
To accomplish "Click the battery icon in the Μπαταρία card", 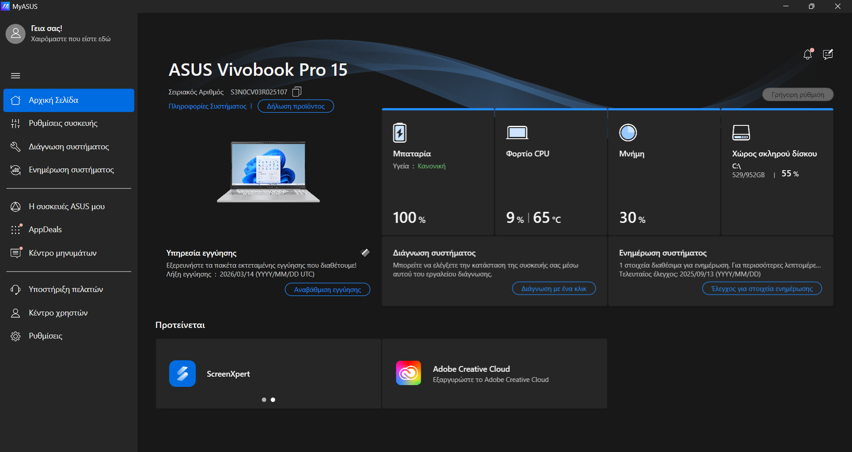I will coord(400,132).
